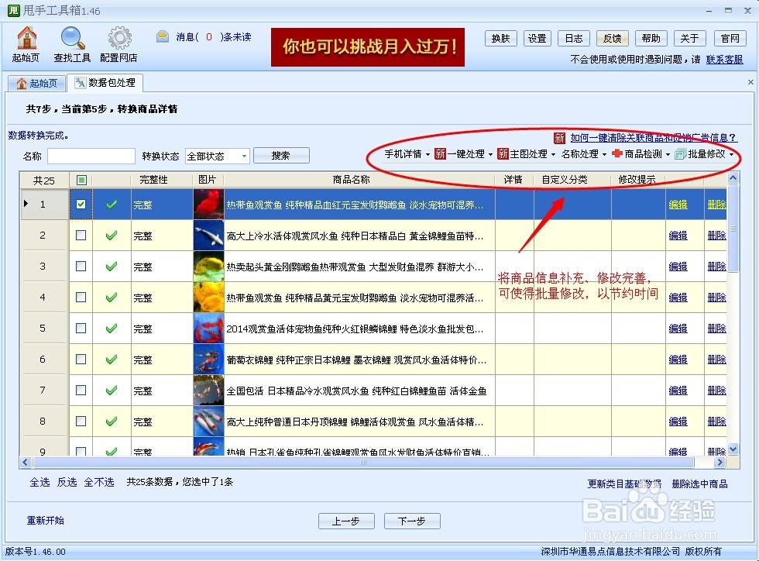Click the unread 消息 envelope icon
Image resolution: width=759 pixels, height=561 pixels.
pyautogui.click(x=162, y=36)
